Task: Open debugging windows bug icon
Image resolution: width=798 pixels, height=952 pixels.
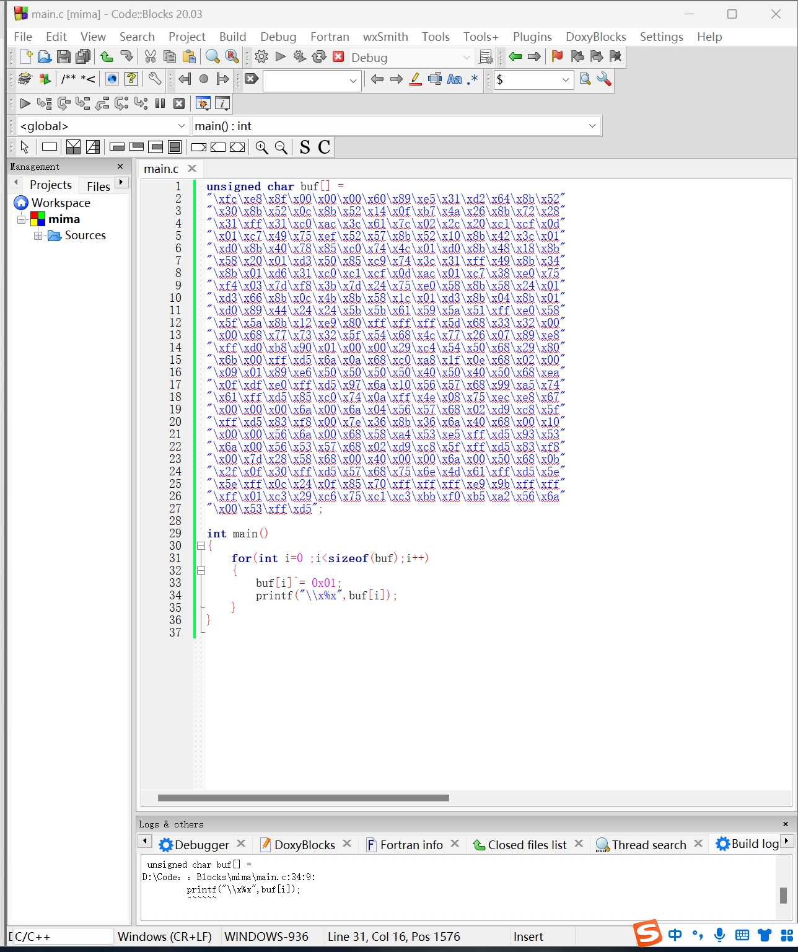Action: (x=203, y=104)
